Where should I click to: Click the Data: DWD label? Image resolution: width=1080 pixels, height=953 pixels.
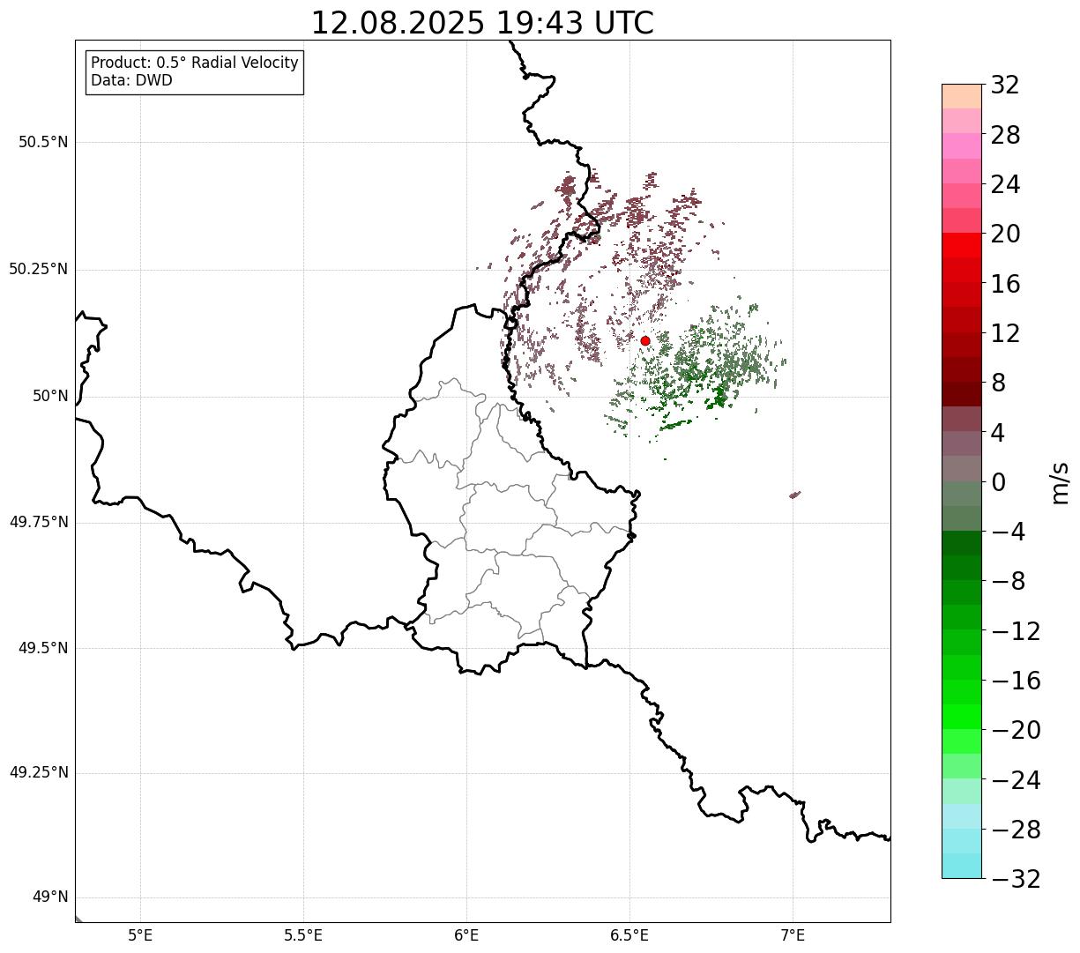131,80
